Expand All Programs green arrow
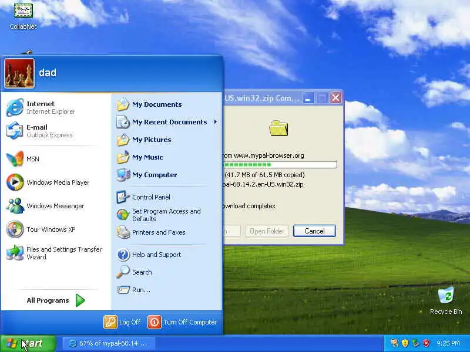The height and width of the screenshot is (352, 470). (80, 300)
